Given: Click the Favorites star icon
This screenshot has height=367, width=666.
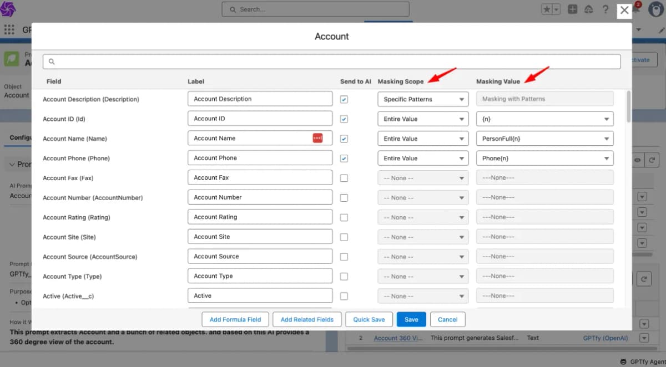Looking at the screenshot, I should 546,9.
